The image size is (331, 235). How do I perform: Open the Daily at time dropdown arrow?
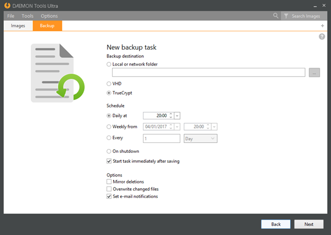(x=177, y=116)
